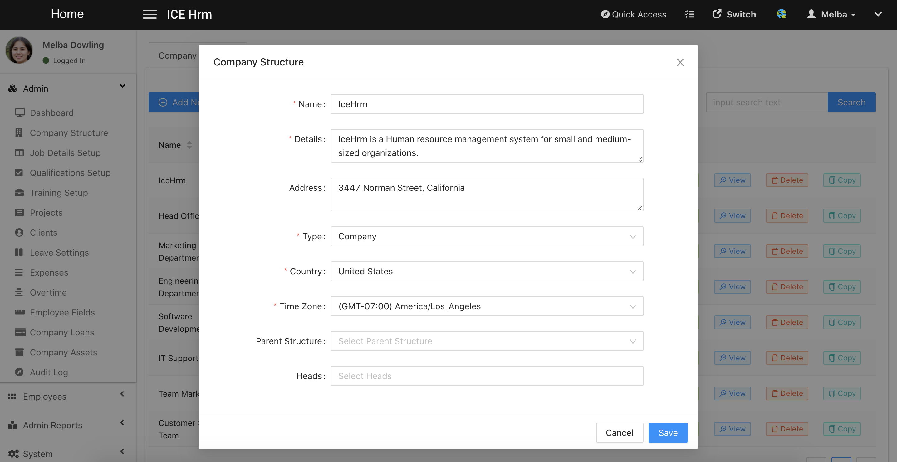Open Audit Log in sidebar

click(x=49, y=372)
